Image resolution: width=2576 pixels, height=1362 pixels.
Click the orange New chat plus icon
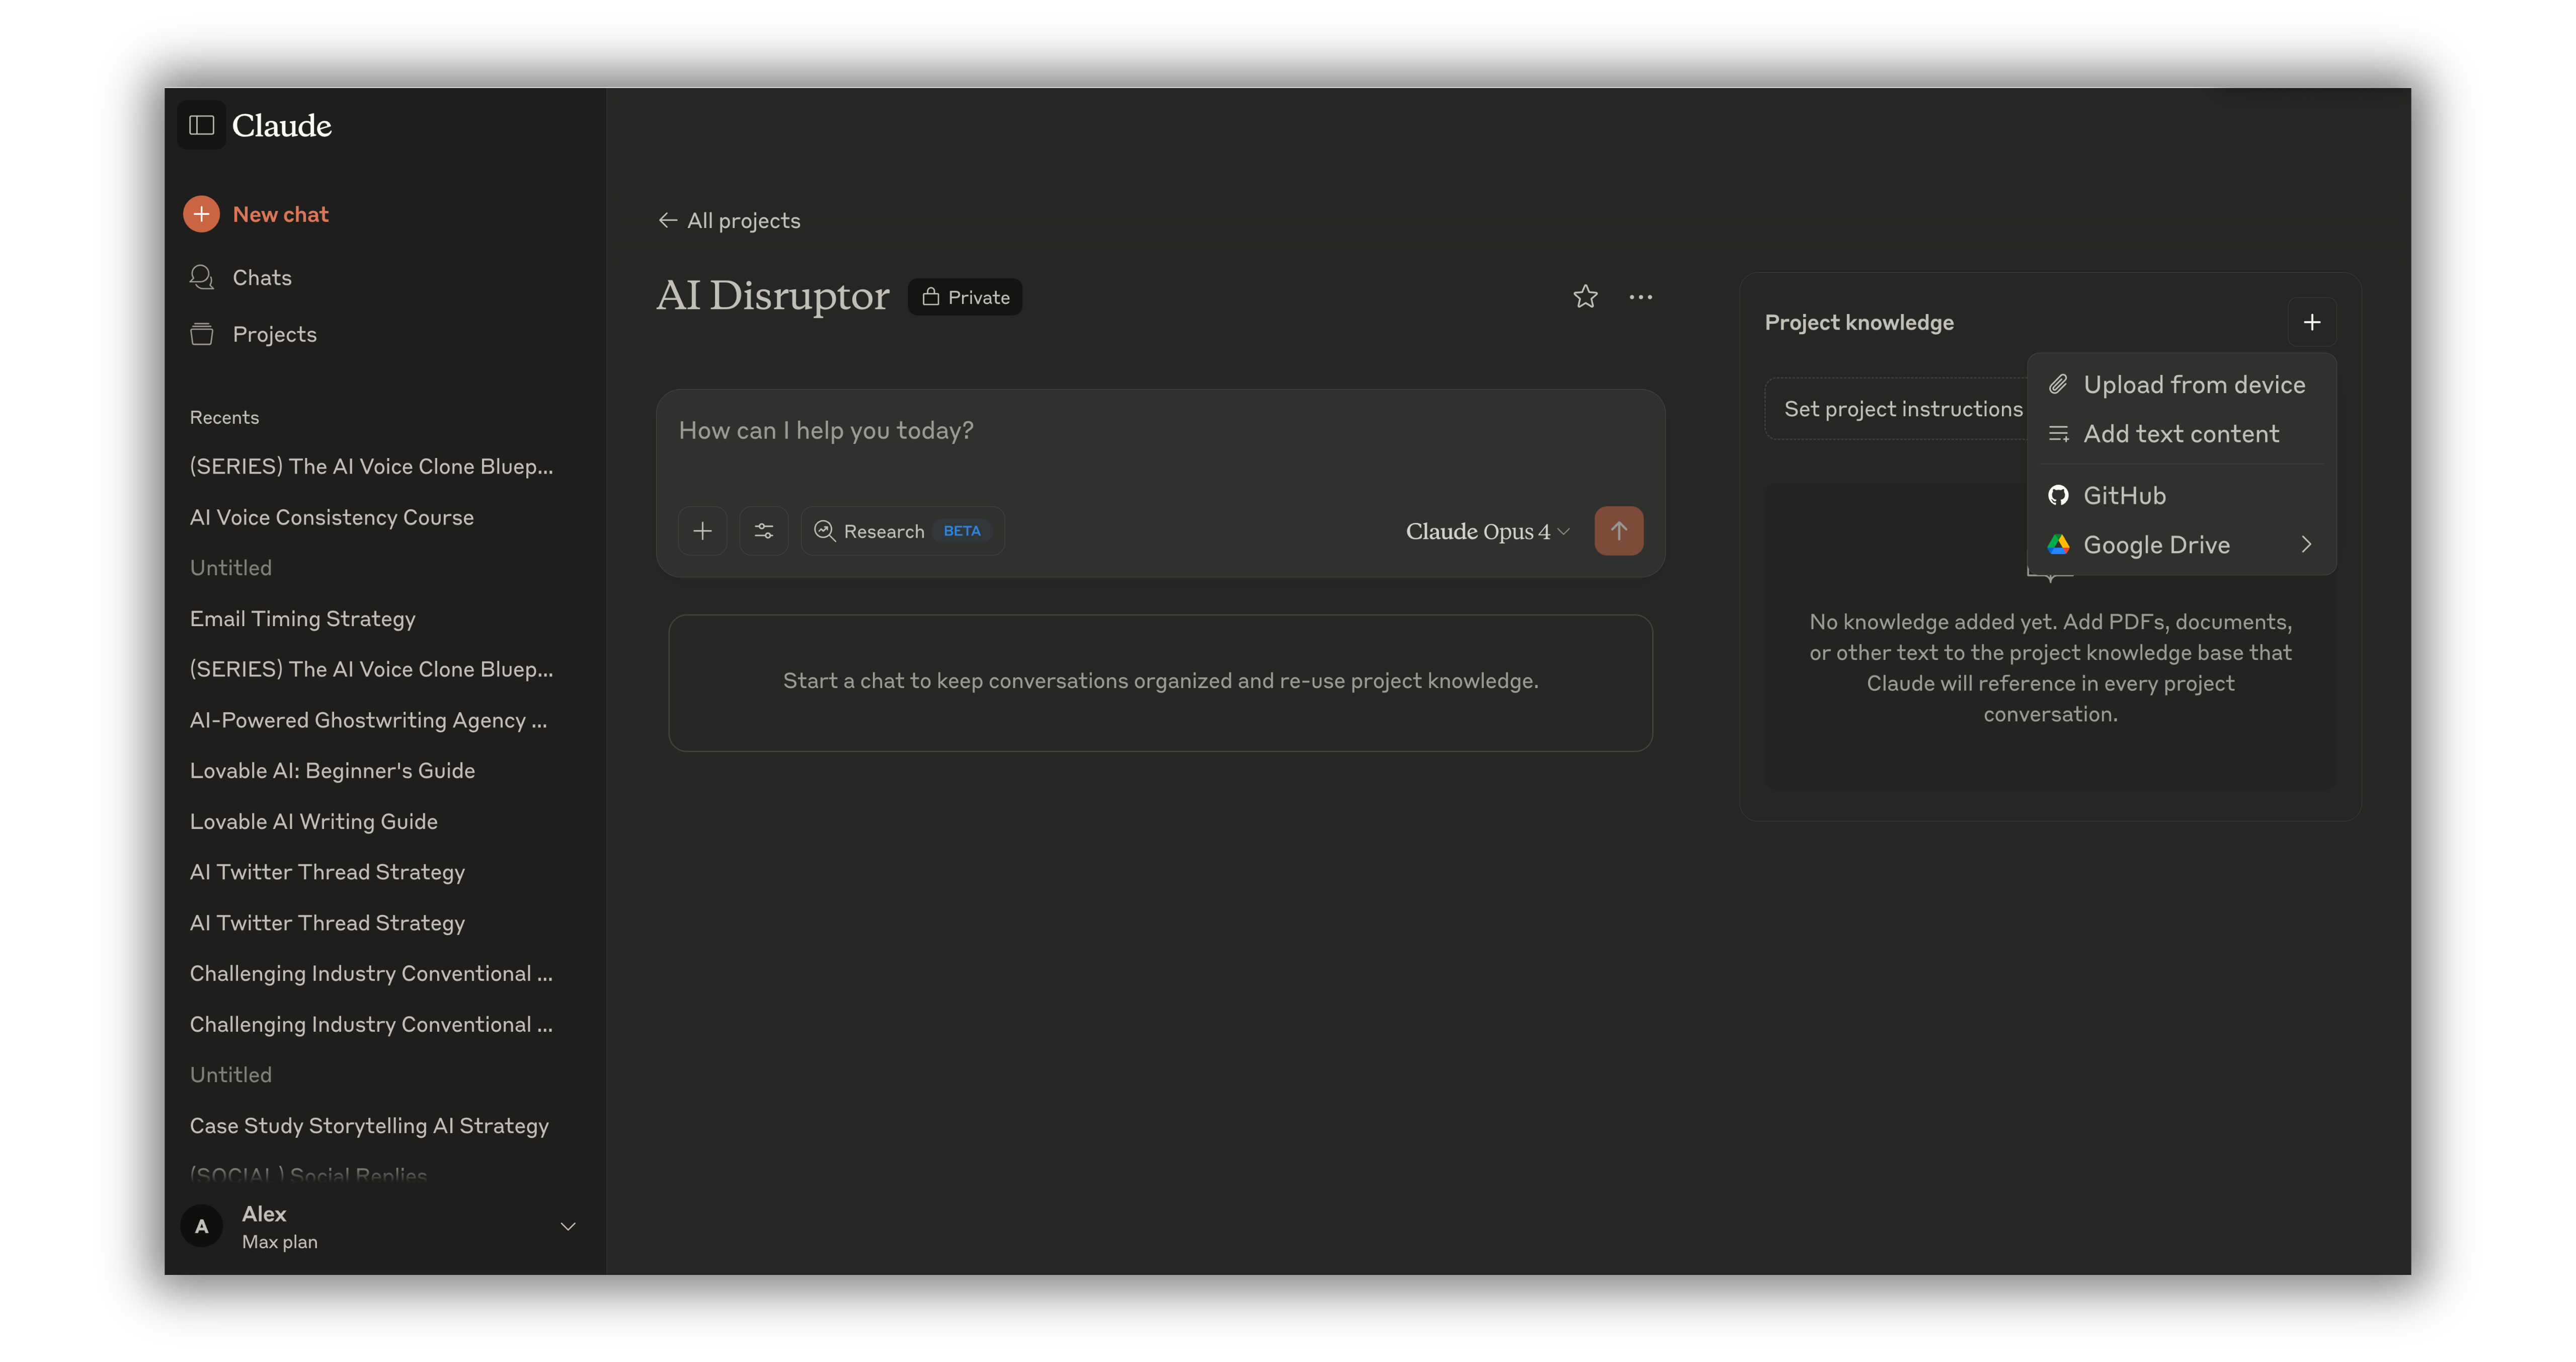coord(201,214)
